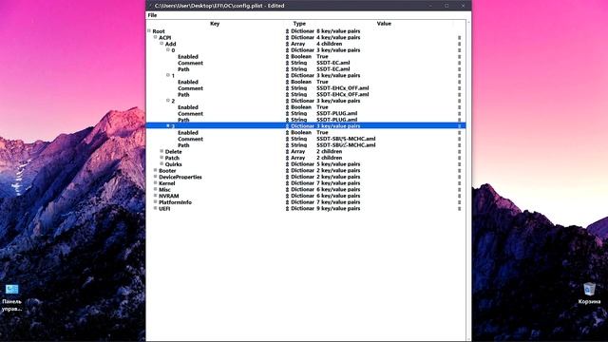Click the drag handle on Quirks row
Image resolution: width=608 pixels, height=342 pixels.
tap(460, 164)
